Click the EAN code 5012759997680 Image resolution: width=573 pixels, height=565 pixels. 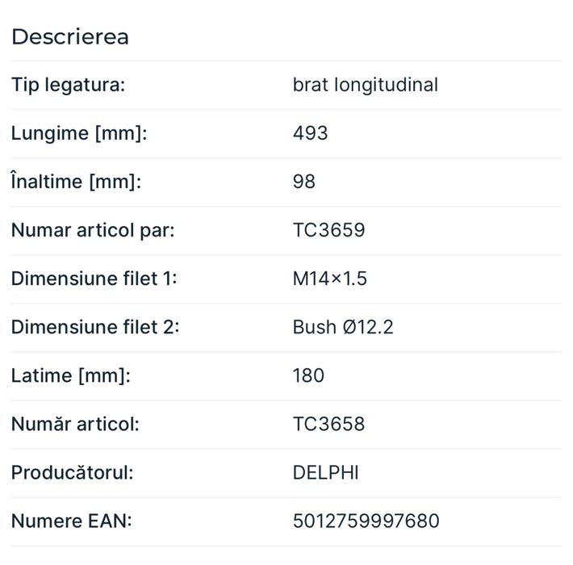tap(366, 521)
